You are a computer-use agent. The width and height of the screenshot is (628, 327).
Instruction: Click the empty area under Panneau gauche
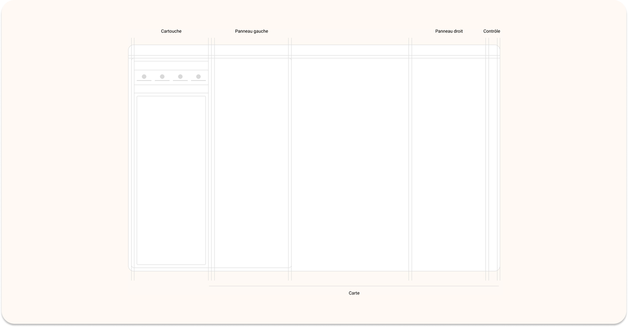pyautogui.click(x=251, y=162)
